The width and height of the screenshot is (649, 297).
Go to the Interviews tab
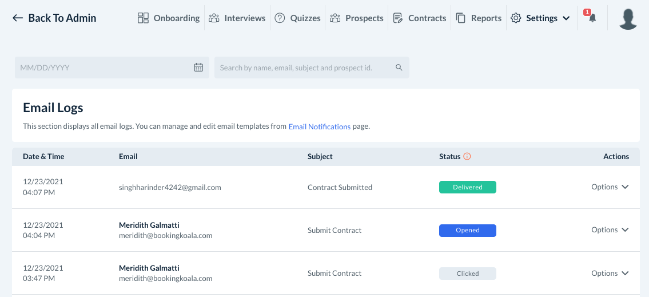coord(237,18)
